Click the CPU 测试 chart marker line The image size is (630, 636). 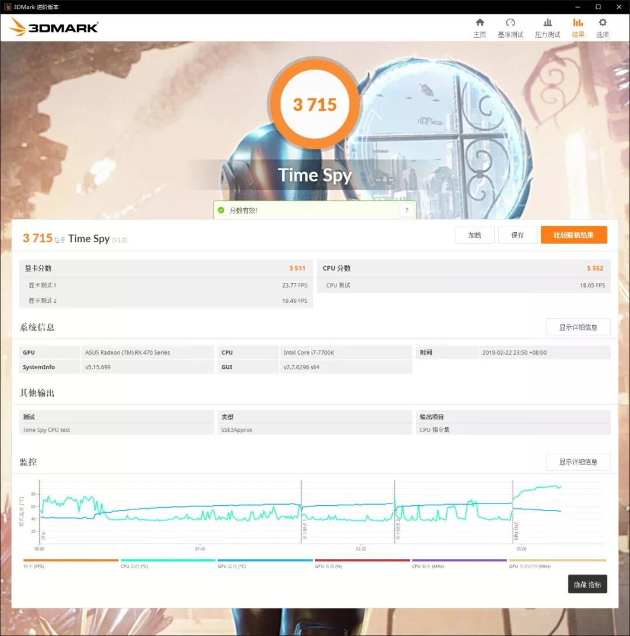click(513, 511)
